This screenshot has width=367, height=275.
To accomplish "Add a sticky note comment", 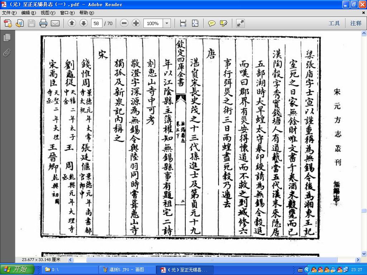I will 211,23.
